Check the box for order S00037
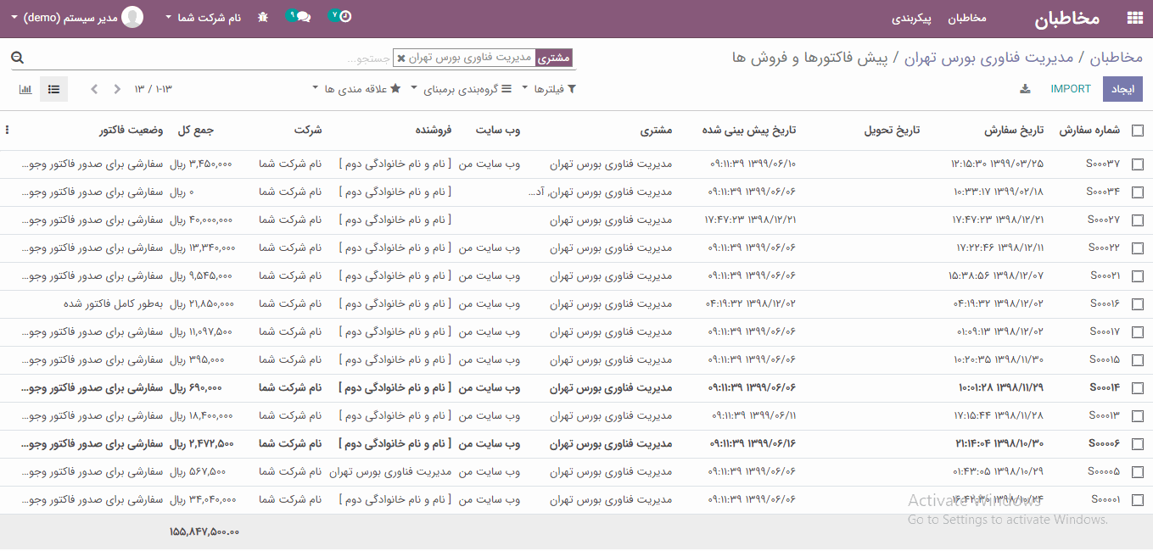 (x=1137, y=164)
